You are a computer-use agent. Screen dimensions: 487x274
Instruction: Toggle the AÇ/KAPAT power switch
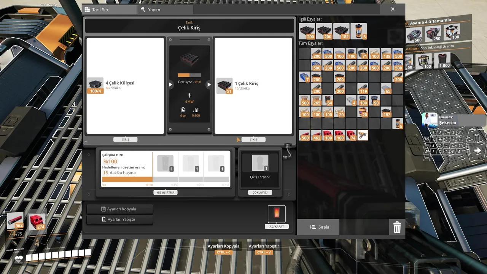(277, 214)
